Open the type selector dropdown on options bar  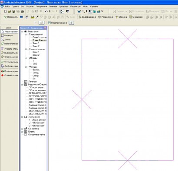[x=36, y=23]
